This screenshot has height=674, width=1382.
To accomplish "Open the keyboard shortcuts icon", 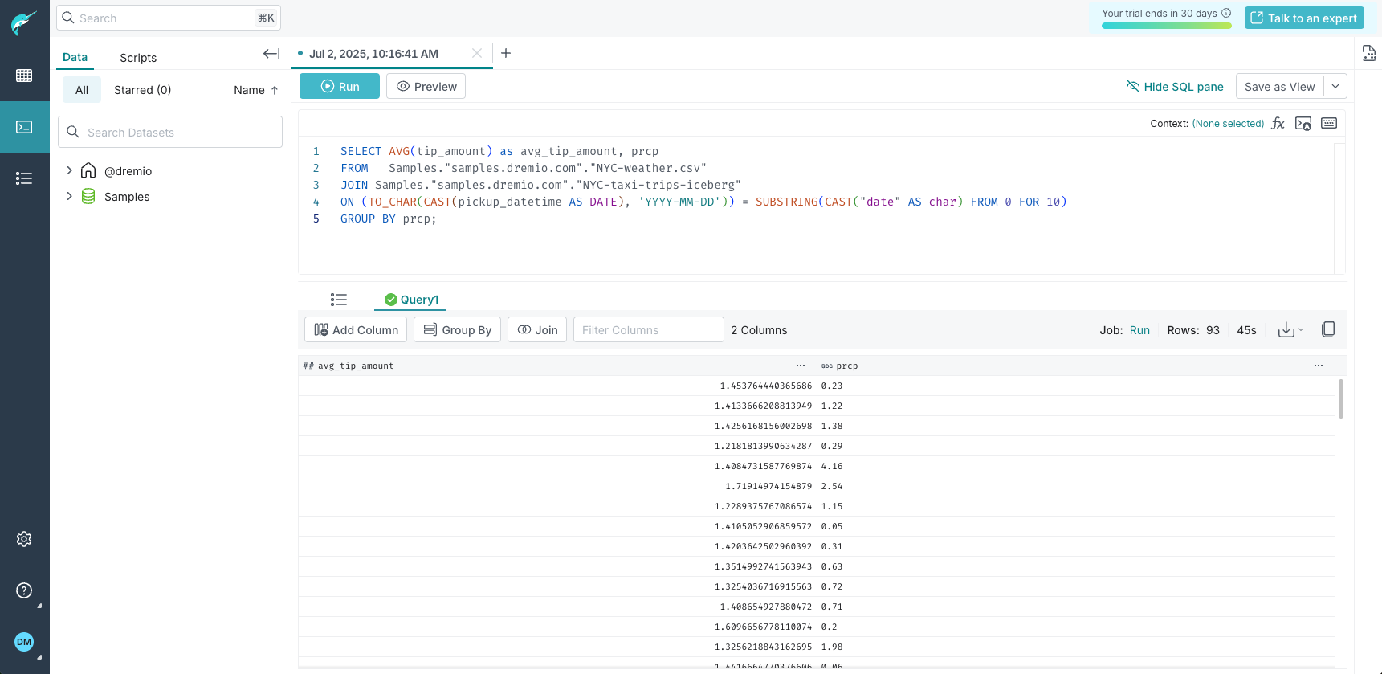I will pos(1329,124).
